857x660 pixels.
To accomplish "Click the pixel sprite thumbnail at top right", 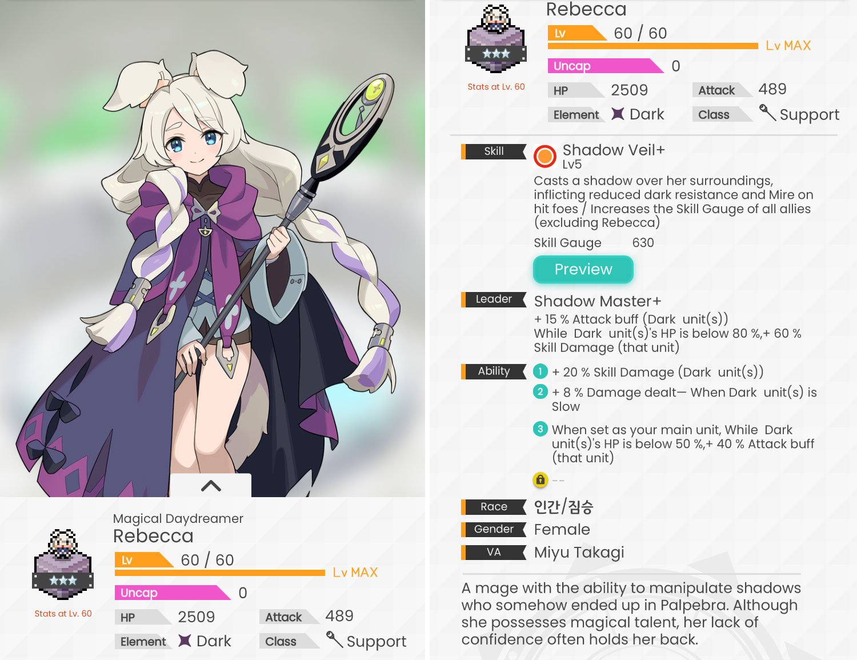I will [496, 38].
